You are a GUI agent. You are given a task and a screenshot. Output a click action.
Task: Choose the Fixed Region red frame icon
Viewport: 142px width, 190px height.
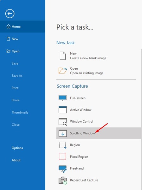[62, 156]
